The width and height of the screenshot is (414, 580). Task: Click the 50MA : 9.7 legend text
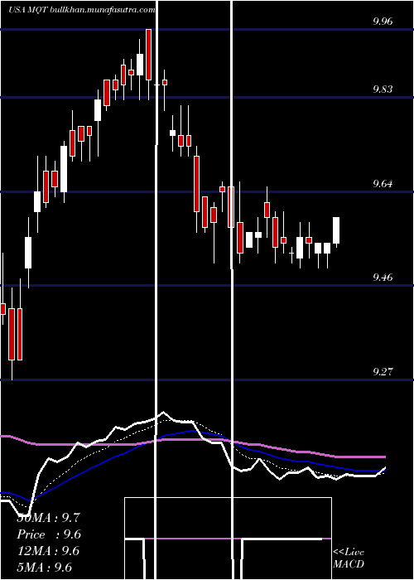48,518
